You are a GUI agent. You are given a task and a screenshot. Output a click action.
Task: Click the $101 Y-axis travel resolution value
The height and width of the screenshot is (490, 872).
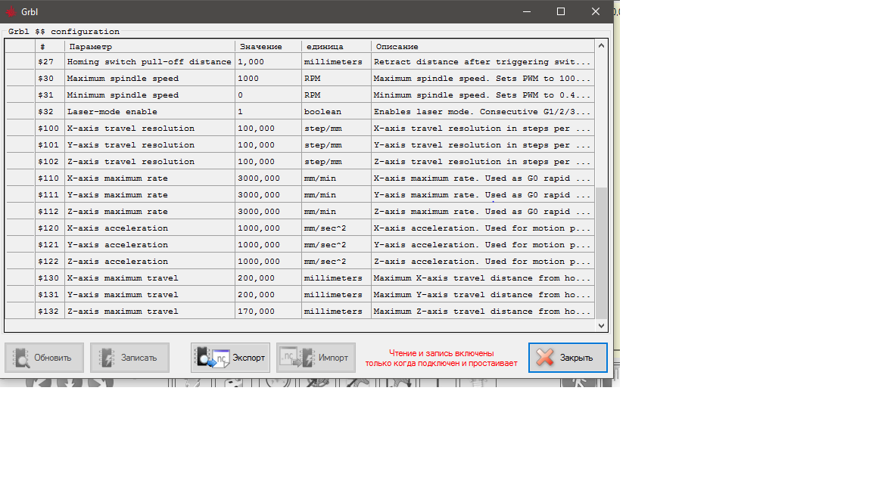[268, 145]
